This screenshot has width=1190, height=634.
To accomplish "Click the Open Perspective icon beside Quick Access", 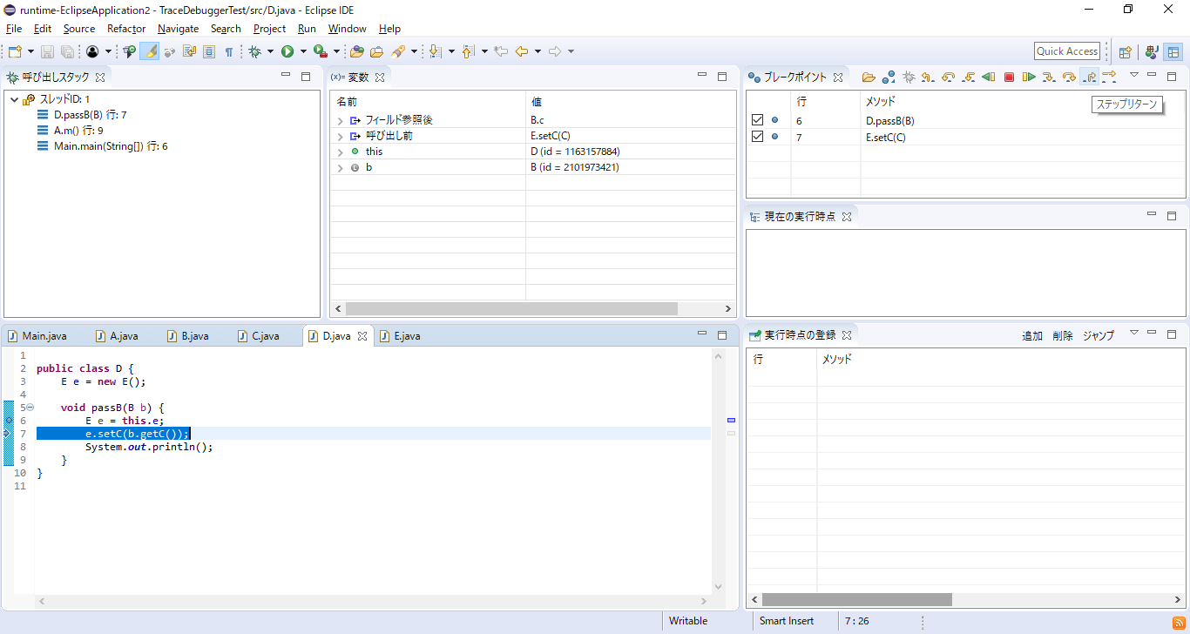I will point(1125,52).
